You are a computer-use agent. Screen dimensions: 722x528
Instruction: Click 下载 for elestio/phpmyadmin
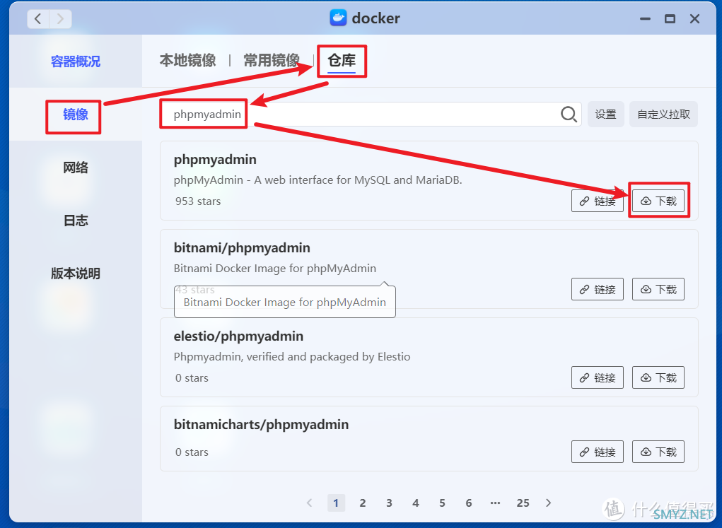point(658,377)
